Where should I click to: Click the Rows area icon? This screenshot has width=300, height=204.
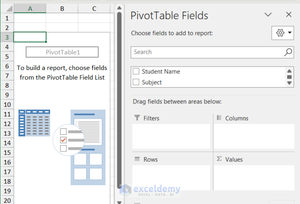coord(137,159)
